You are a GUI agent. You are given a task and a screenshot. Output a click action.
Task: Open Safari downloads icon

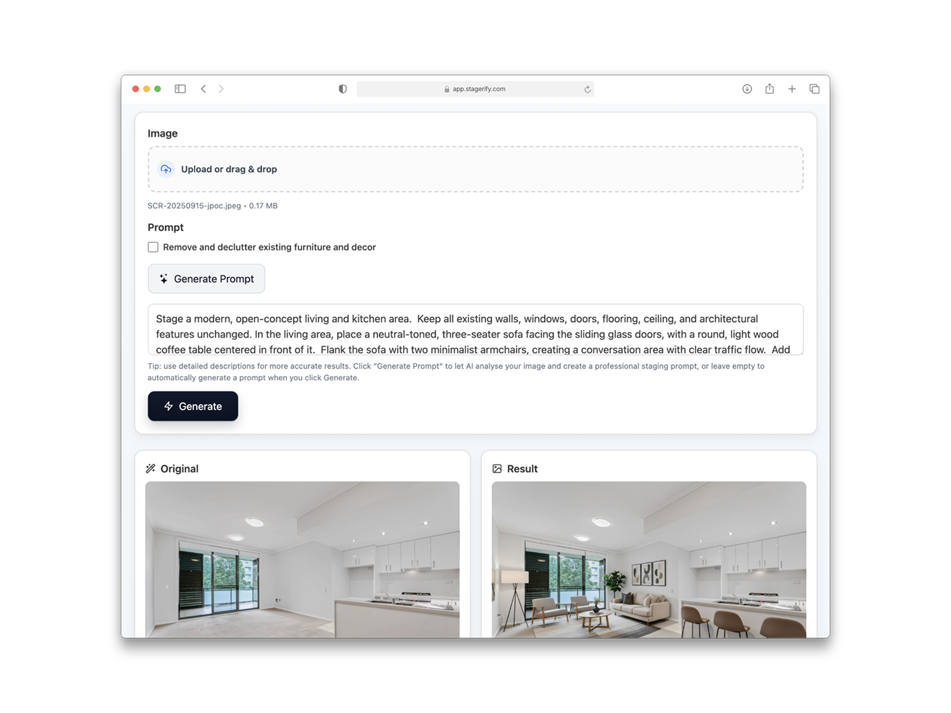coord(747,89)
